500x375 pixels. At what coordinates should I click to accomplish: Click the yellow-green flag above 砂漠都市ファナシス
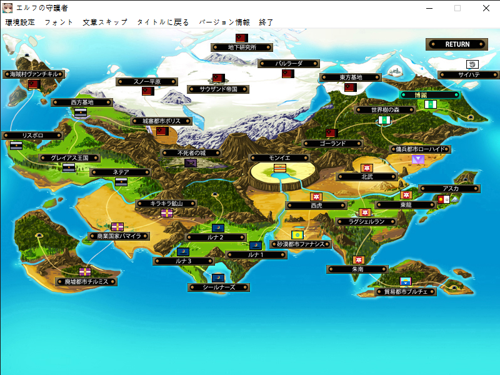click(297, 235)
